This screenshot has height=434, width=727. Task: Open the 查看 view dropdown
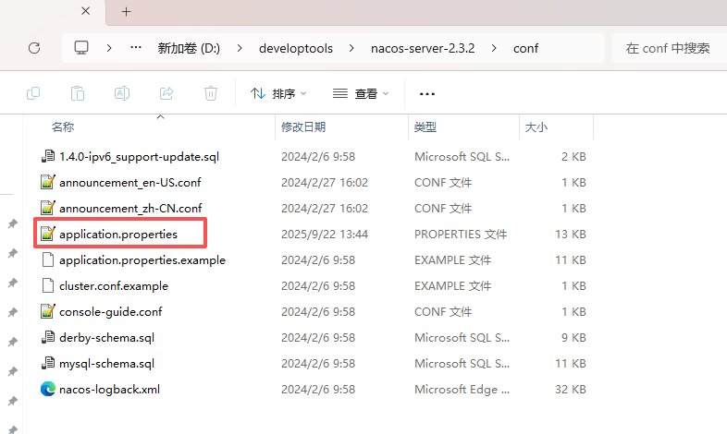(361, 94)
